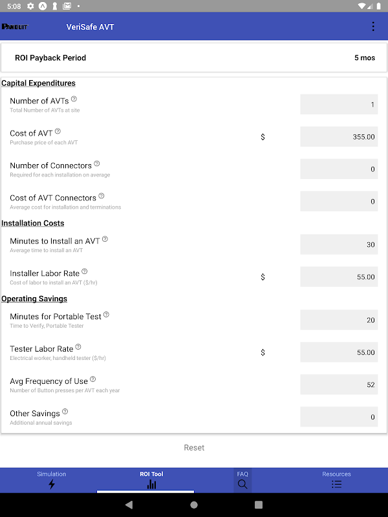Tap help icon beside Minutes for Portable Test
The height and width of the screenshot is (517, 388).
(106, 315)
